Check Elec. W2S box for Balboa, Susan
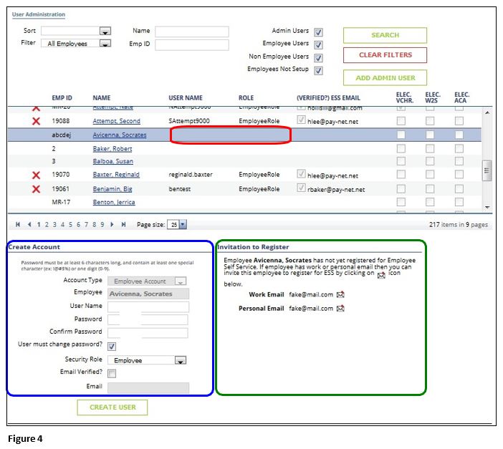Image resolution: width=503 pixels, height=449 pixels. coord(430,161)
